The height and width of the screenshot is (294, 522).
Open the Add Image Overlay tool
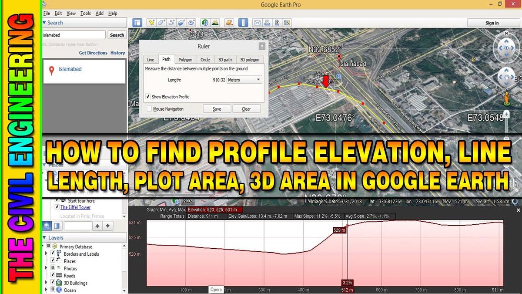[182, 22]
